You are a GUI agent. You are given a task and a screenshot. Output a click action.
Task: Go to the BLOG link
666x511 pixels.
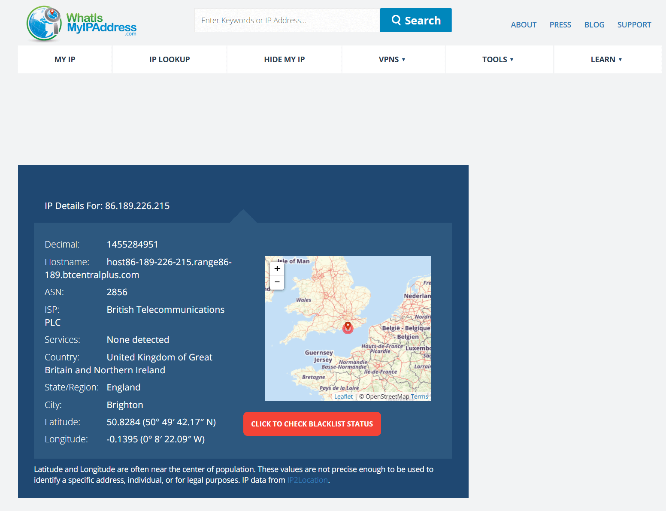[x=594, y=25]
